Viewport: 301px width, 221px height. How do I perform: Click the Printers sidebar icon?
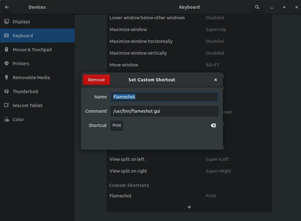(x=6, y=64)
